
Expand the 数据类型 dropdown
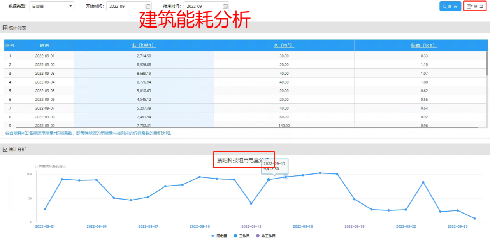click(x=51, y=6)
